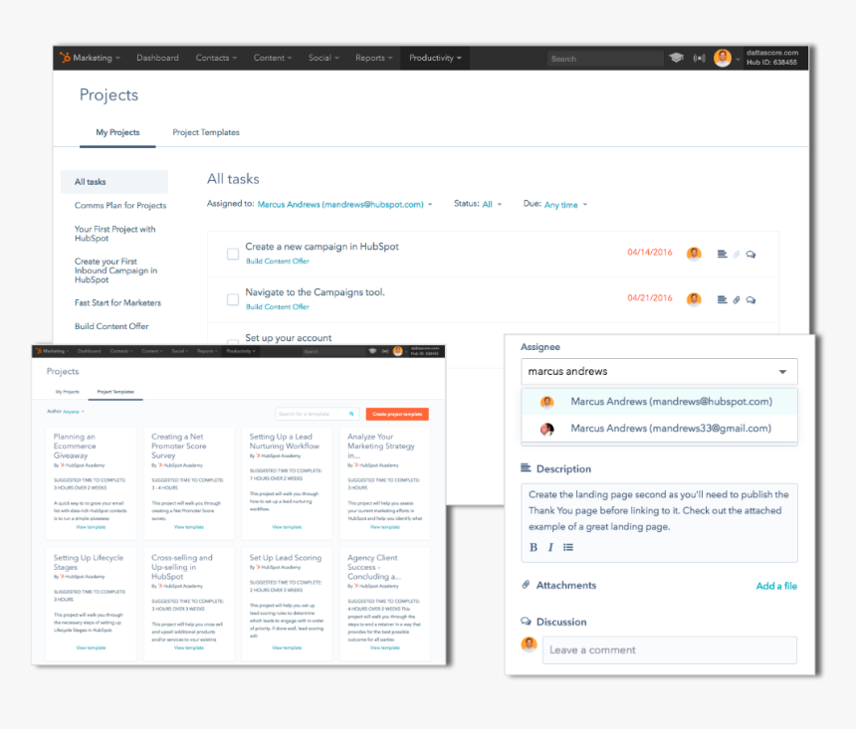Open the user avatar in top bar
The image size is (856, 729).
point(723,58)
